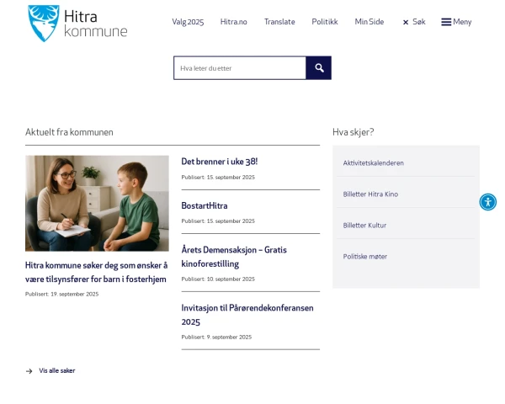This screenshot has height=404, width=505.
Task: Focus the 'Hva leter du etter' search field
Action: [240, 68]
